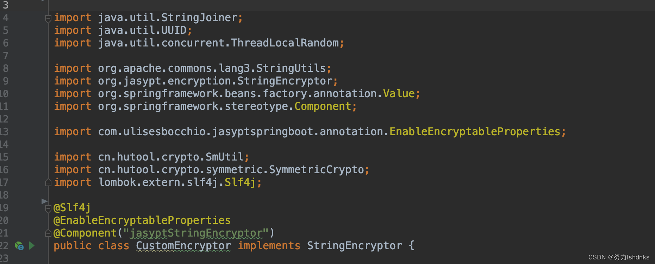Click SmUtil in the hutool import
655x264 pixels.
point(225,157)
